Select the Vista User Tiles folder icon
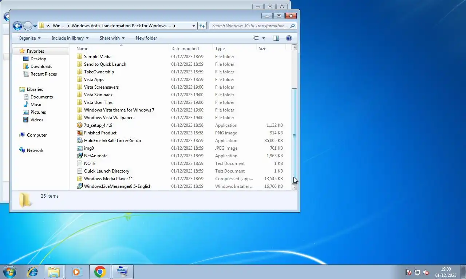Viewport: 466px width, 279px height. click(x=80, y=102)
